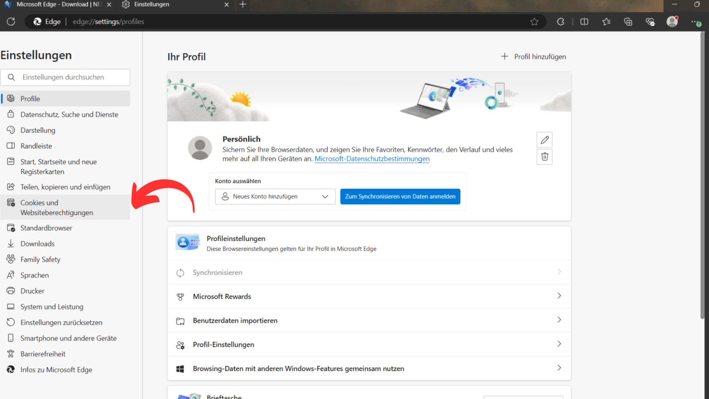Open Infos zu Microsoft Edge
This screenshot has height=399, width=709.
pyautogui.click(x=66, y=370)
